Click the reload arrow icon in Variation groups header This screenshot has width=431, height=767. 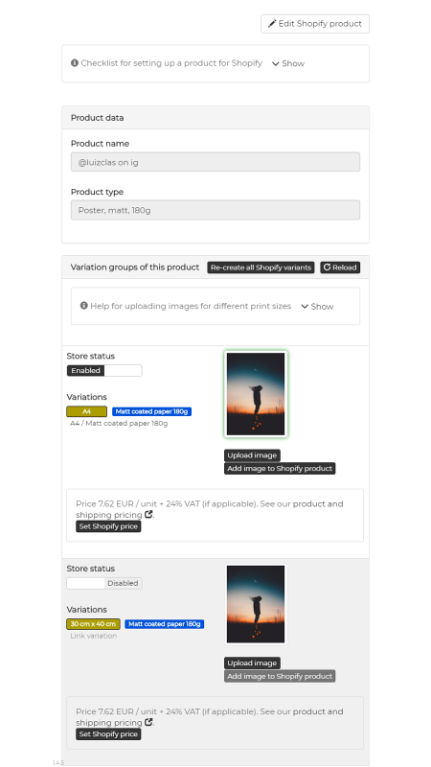[327, 267]
